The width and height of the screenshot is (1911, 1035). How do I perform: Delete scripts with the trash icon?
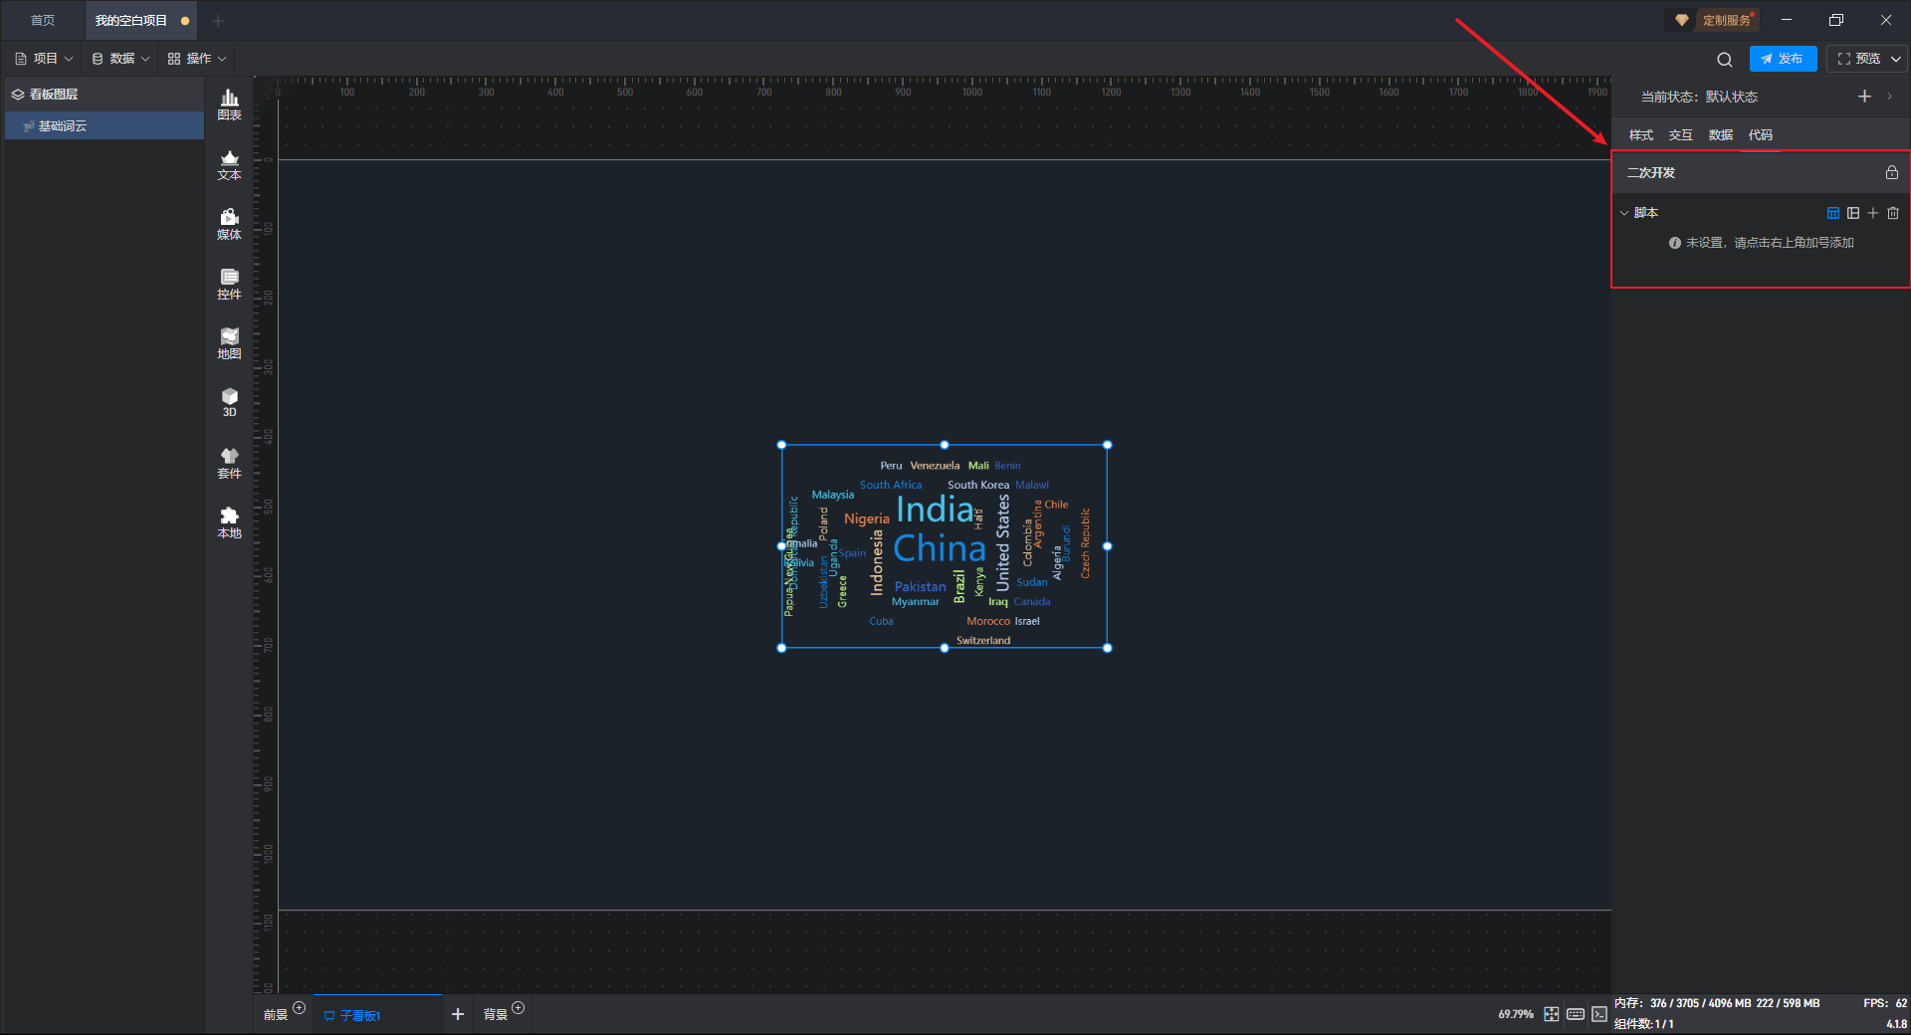click(x=1893, y=213)
